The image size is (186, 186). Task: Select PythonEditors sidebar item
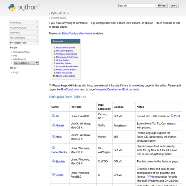[x=24, y=42]
